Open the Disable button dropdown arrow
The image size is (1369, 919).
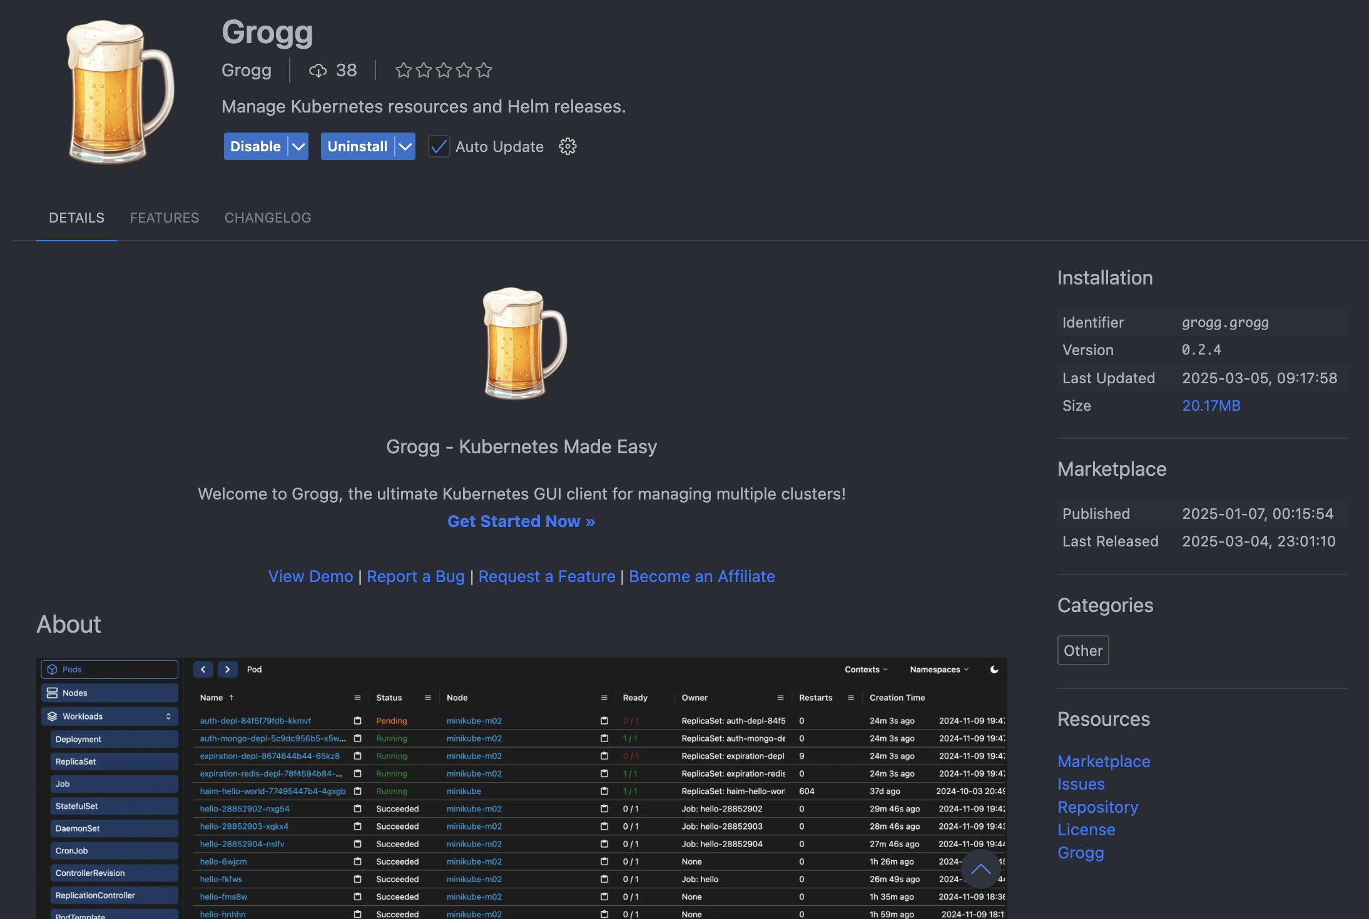pos(298,146)
